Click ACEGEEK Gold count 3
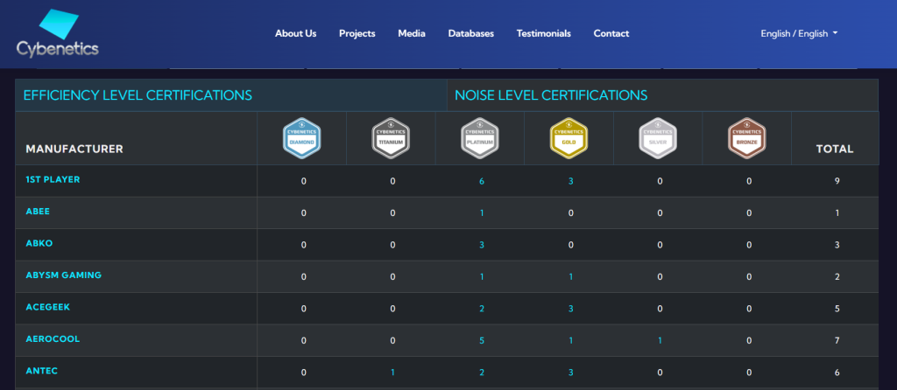This screenshot has height=390, width=897. pyautogui.click(x=571, y=310)
